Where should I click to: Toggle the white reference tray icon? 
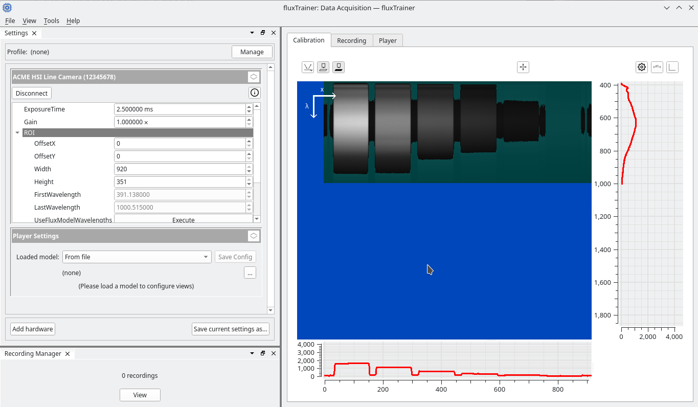click(323, 67)
